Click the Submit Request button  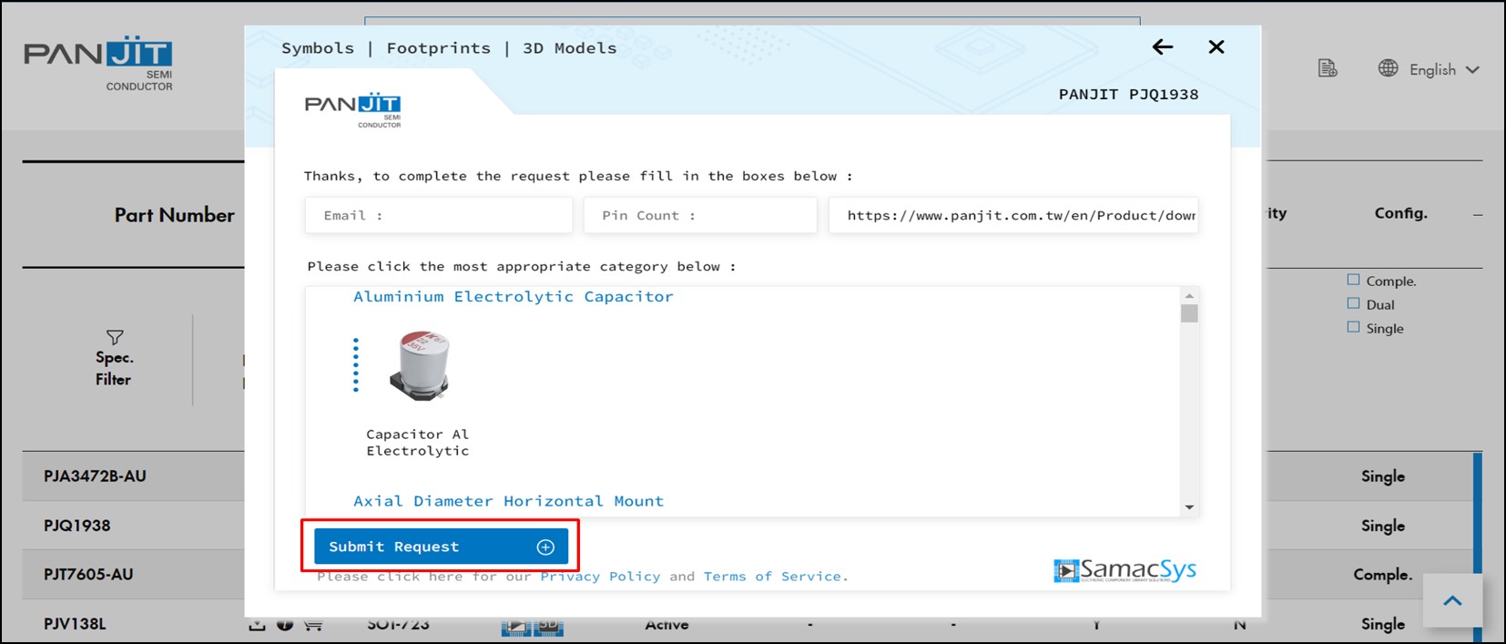(441, 547)
